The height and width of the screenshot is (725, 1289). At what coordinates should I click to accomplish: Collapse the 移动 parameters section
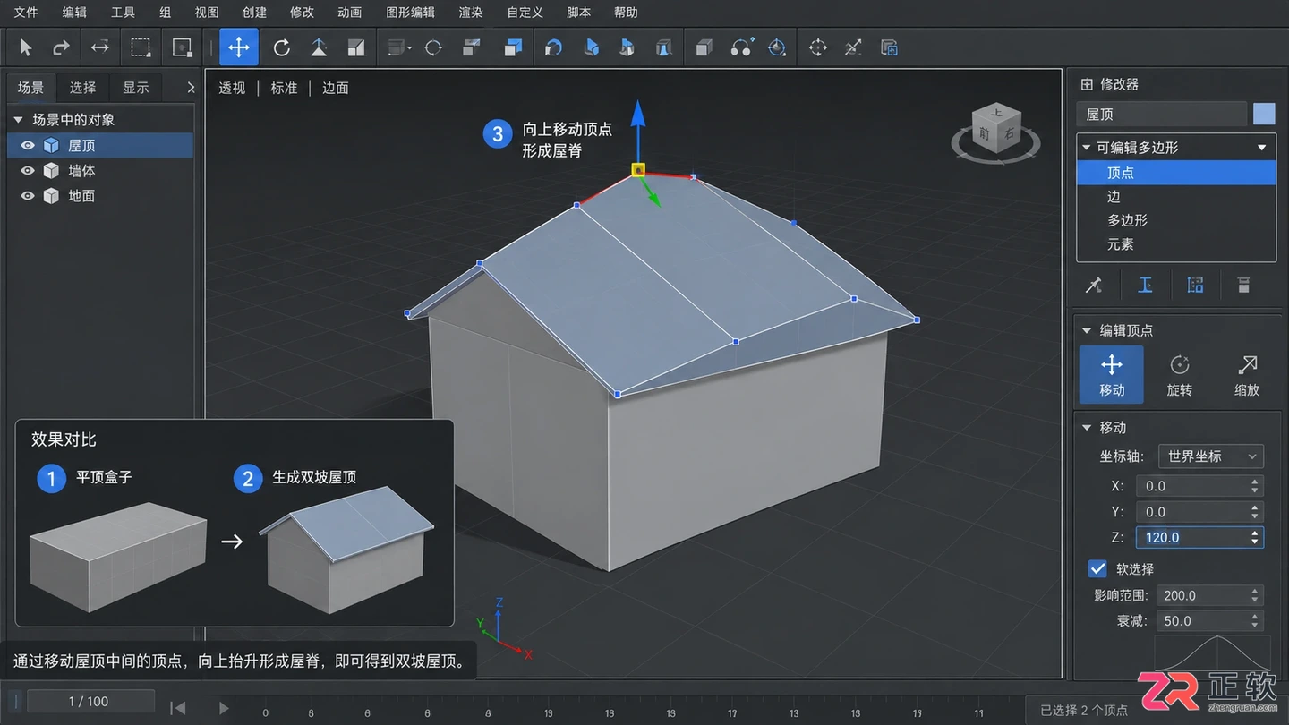pyautogui.click(x=1088, y=428)
